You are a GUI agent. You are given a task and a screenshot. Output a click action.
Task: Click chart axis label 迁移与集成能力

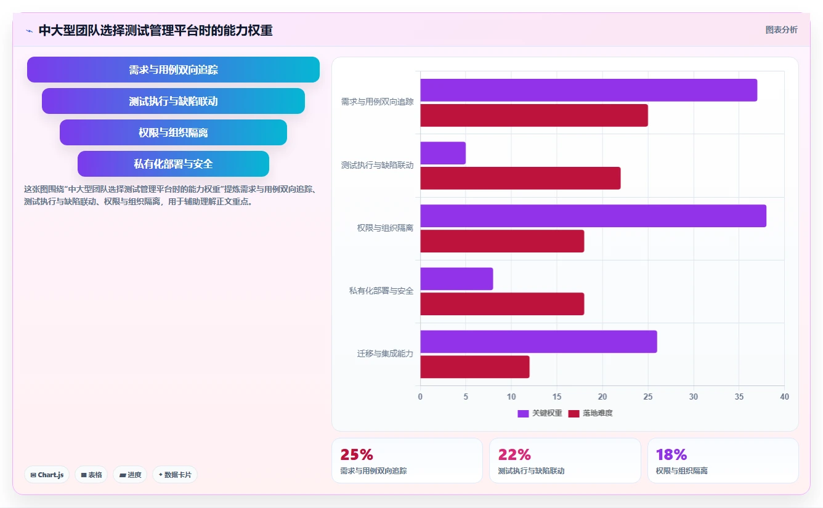pyautogui.click(x=385, y=353)
